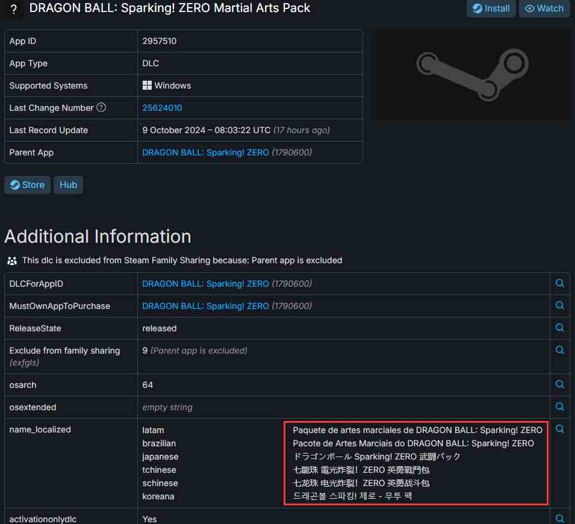This screenshot has height=524, width=575.
Task: Click search icon in ReleaseState row
Action: point(559,328)
